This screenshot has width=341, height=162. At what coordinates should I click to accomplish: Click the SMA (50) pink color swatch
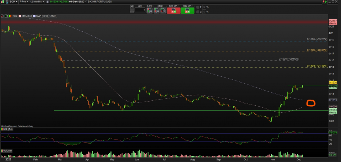20,16
